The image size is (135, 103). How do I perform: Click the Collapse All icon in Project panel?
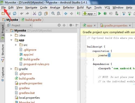coord(64,25)
